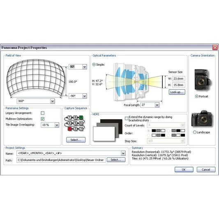Viewport: 219px width, 219px height.
Task: Choose the gray-black-white bracketing order radio
Action: (x=168, y=131)
